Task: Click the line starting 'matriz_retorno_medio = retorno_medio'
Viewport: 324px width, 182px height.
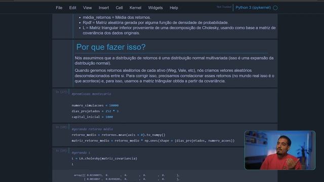Action: click(153, 141)
